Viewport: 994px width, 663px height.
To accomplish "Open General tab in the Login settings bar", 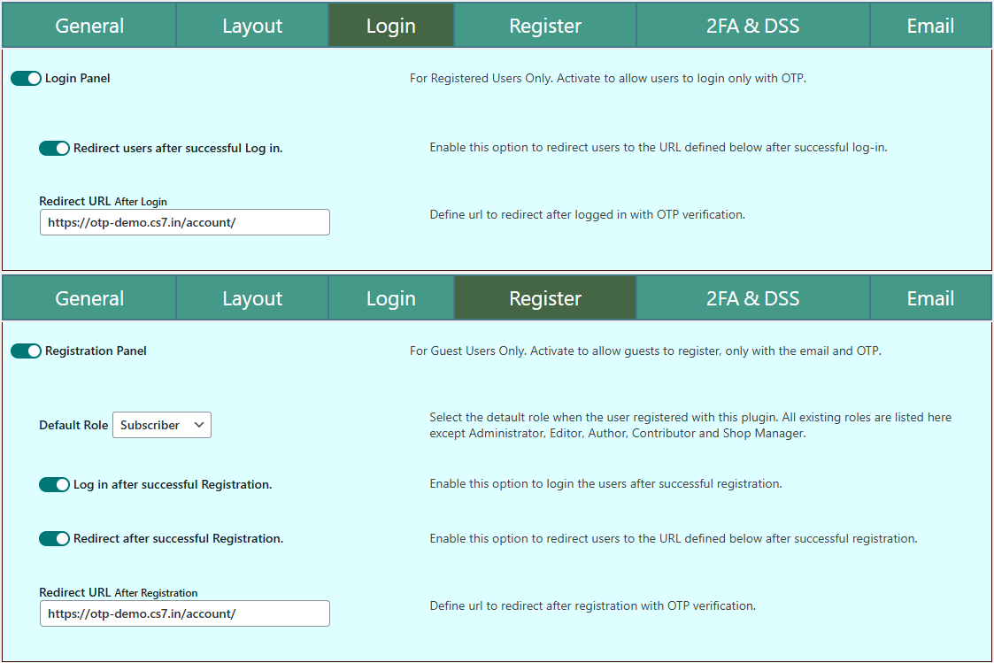I will (x=89, y=26).
